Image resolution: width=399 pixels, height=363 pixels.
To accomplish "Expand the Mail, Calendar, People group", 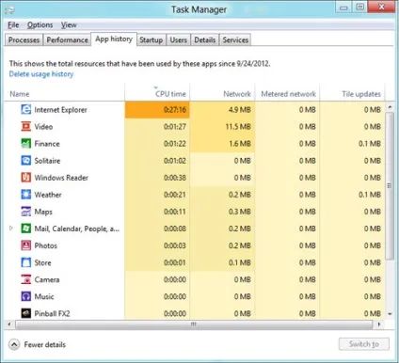I will coord(11,229).
